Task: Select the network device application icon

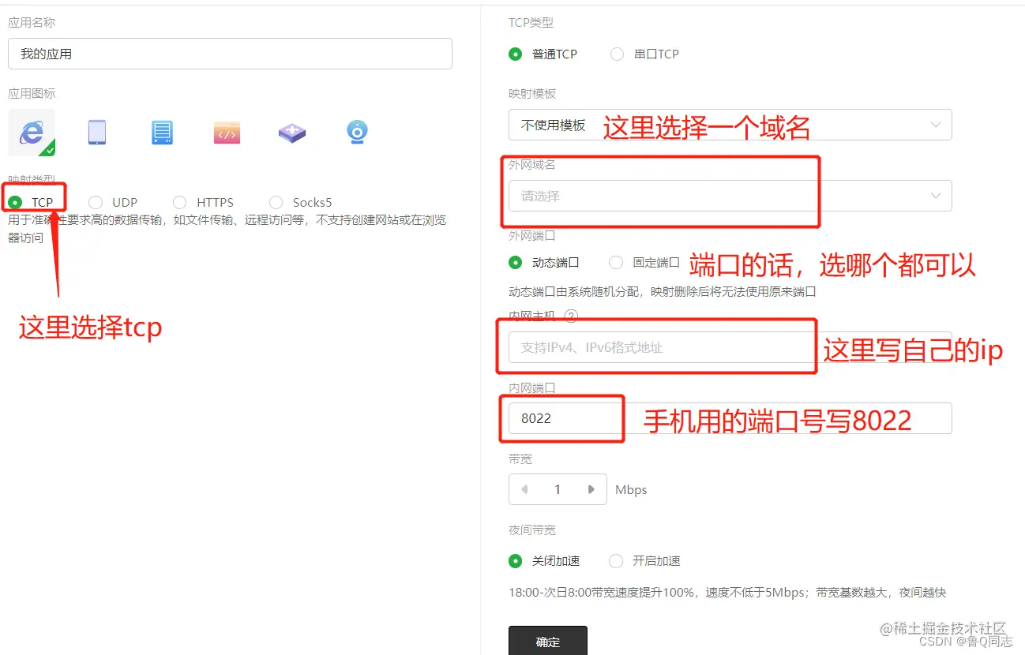Action: [x=292, y=133]
